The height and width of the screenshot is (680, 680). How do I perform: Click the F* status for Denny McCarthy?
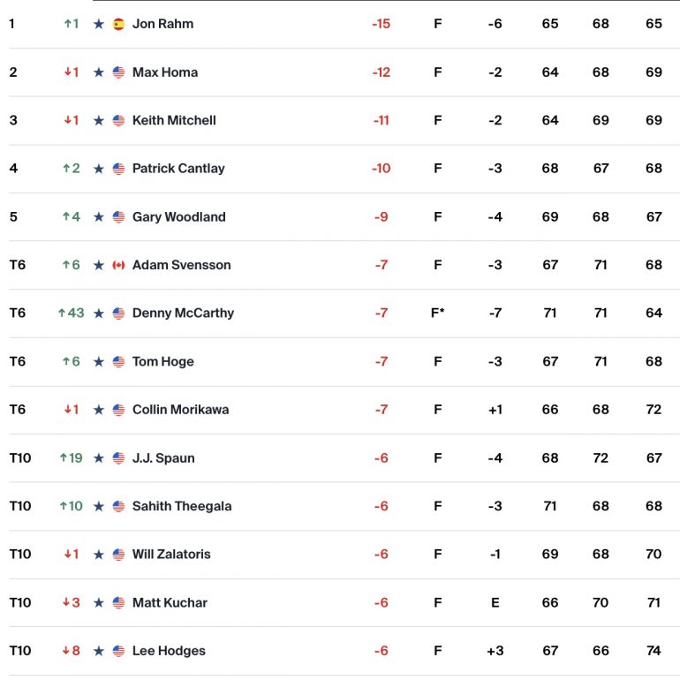pyautogui.click(x=437, y=313)
